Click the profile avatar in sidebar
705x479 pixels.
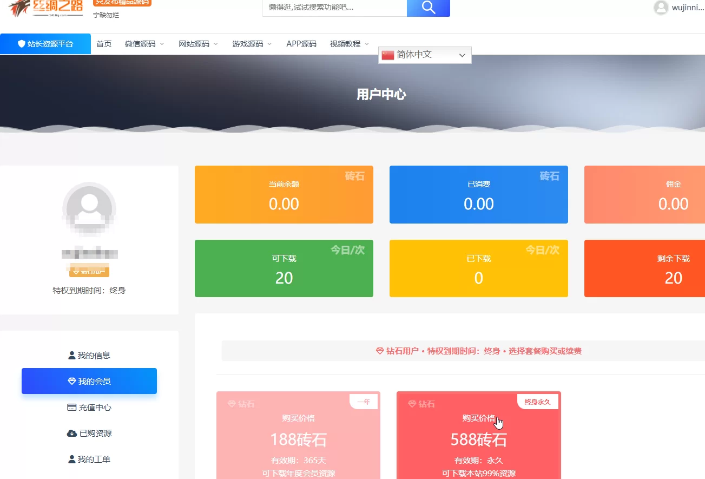[89, 209]
